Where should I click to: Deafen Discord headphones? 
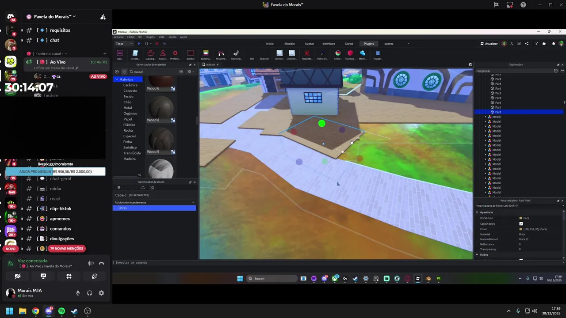pos(90,293)
